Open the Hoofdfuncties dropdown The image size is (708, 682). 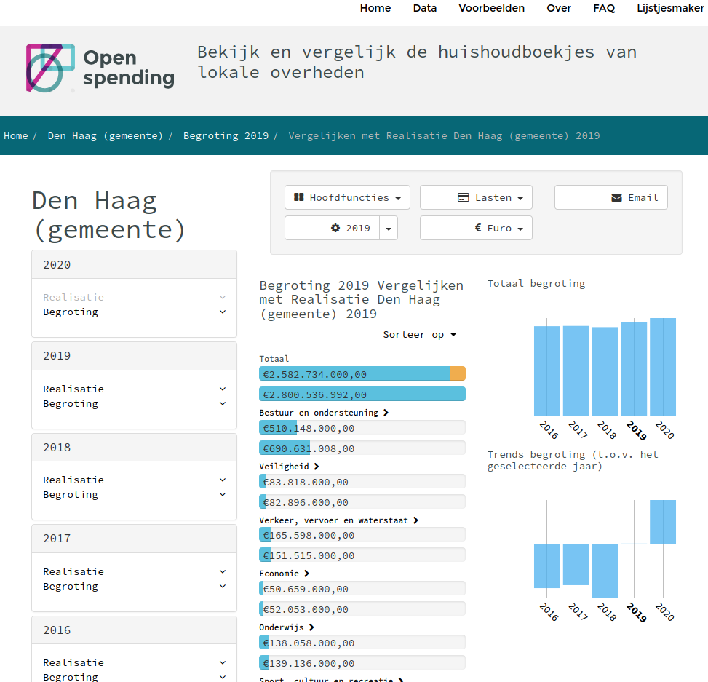click(347, 197)
